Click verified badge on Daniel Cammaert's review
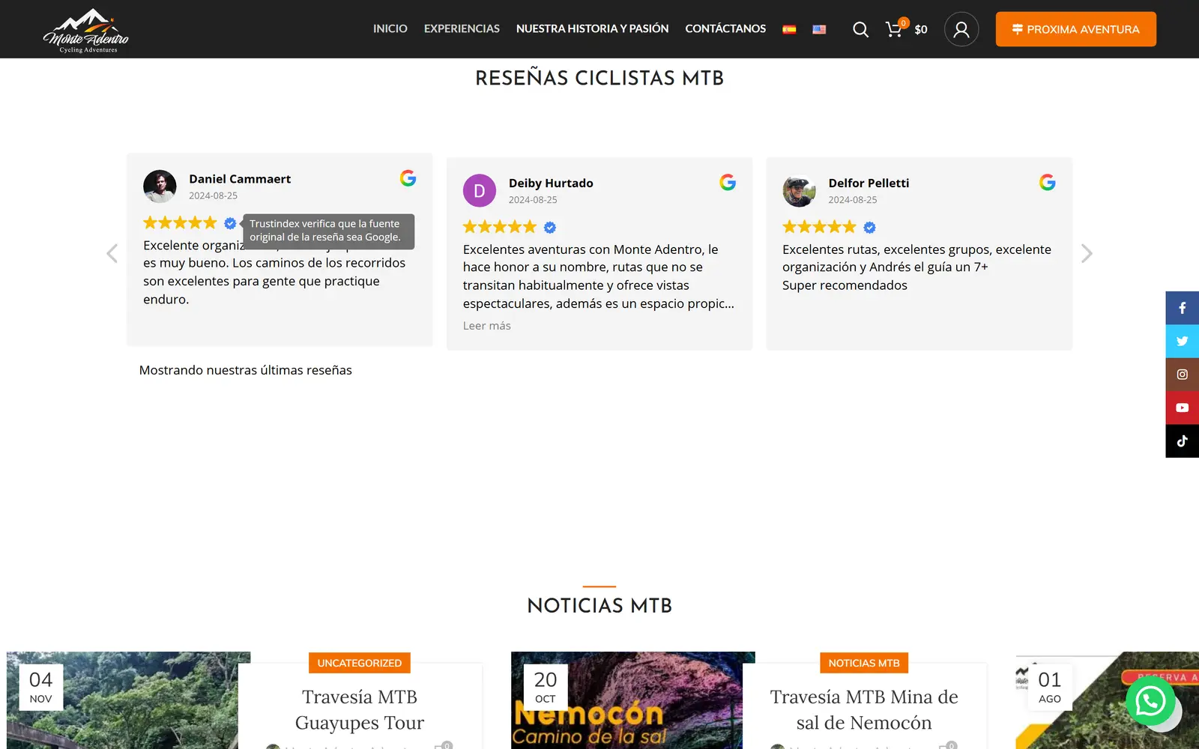Screen dimensions: 1199x749 click(x=230, y=223)
